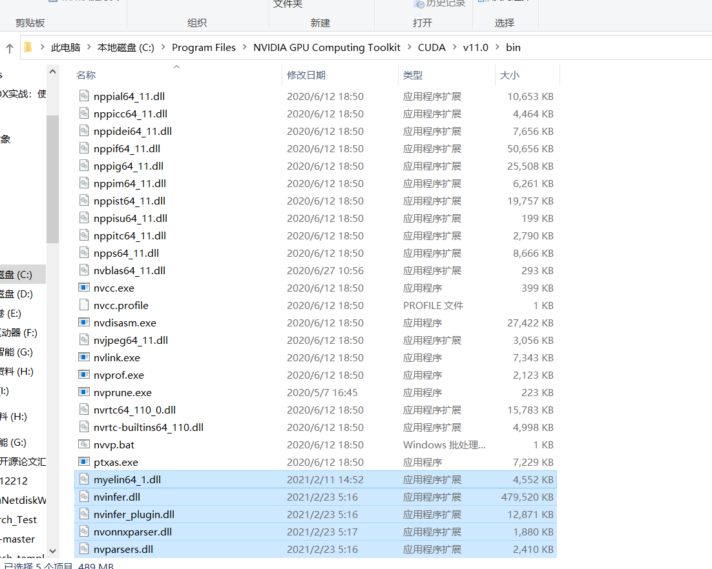Screen dimensions: 712x569
Task: Click the nppim64_11.dll file icon
Action: pos(84,183)
